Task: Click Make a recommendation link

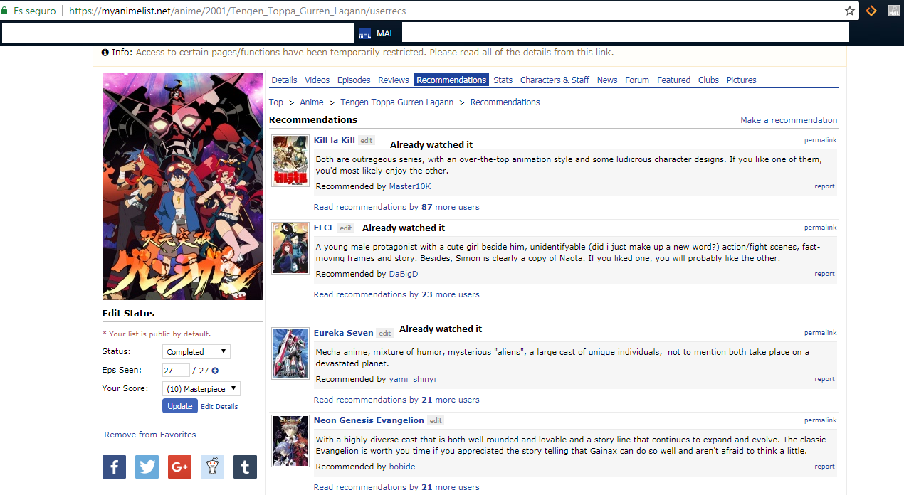Action: (789, 120)
